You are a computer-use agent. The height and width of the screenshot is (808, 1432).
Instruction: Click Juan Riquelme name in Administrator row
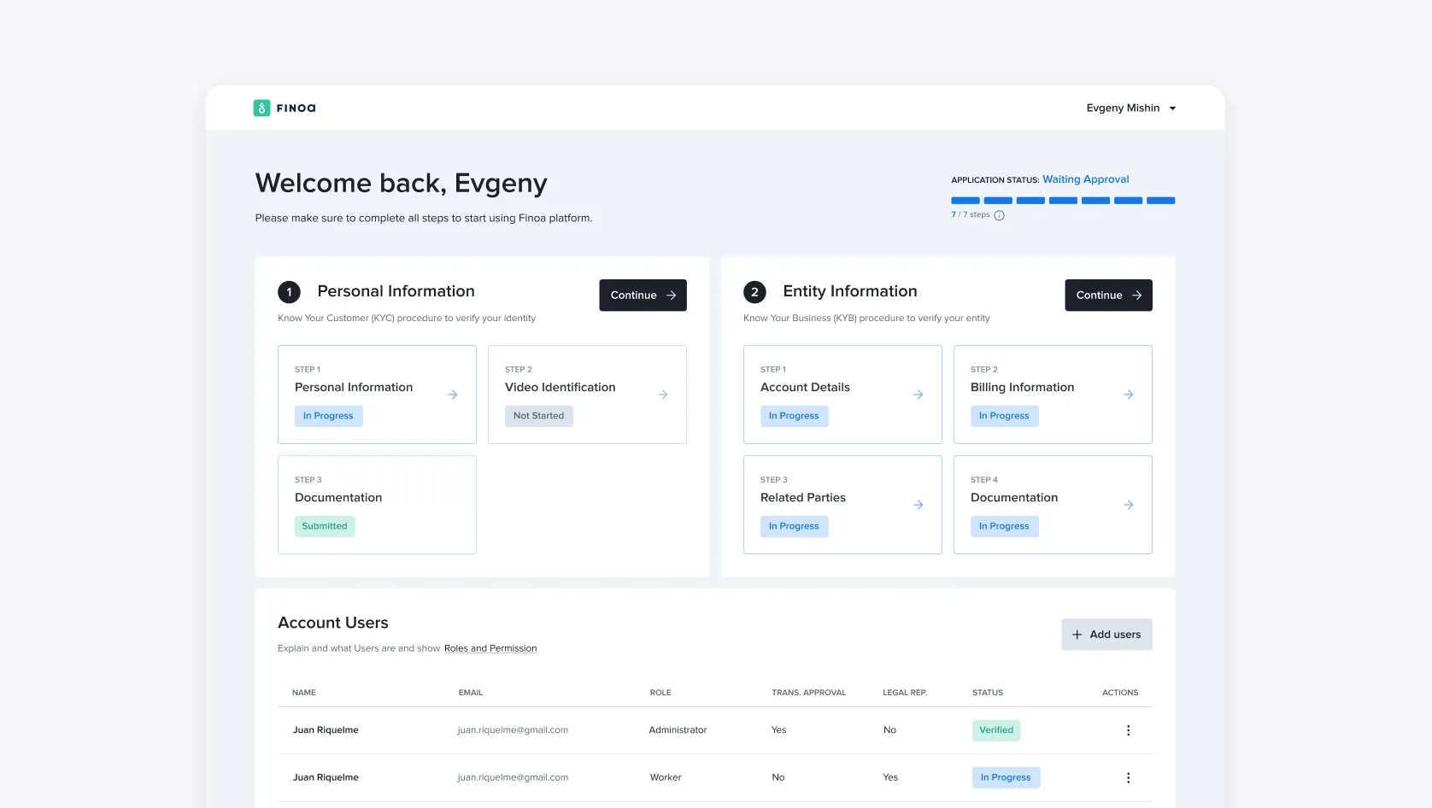pyautogui.click(x=326, y=730)
